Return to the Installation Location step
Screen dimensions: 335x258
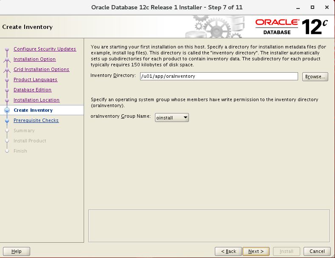37,100
